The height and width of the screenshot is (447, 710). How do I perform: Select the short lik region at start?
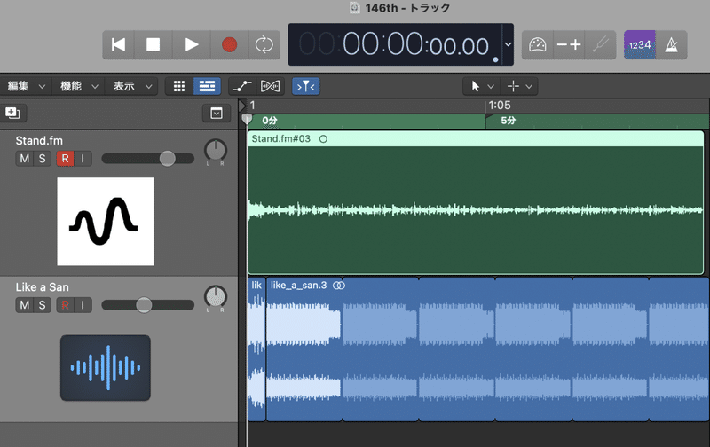tap(256, 349)
